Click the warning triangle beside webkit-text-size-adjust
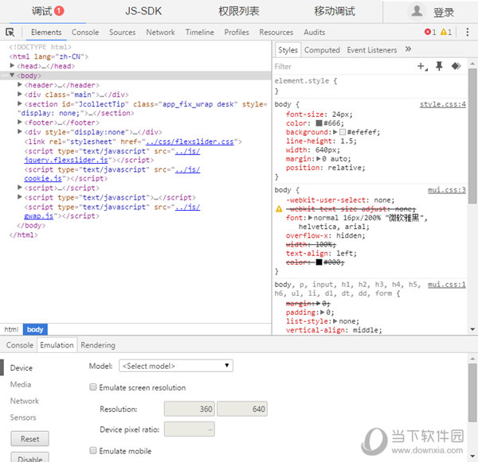Viewport: 478px width, 462px height. tap(279, 209)
